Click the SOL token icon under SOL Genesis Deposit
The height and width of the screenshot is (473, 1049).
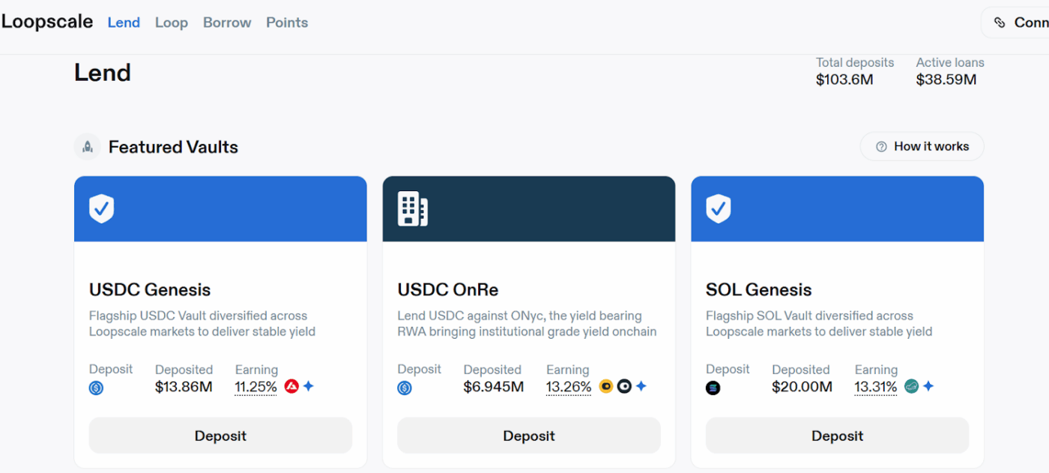click(x=713, y=388)
